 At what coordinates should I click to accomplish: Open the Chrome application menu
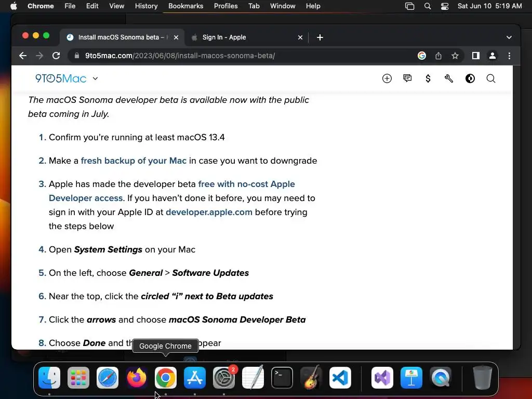click(x=41, y=6)
